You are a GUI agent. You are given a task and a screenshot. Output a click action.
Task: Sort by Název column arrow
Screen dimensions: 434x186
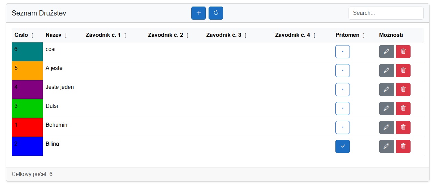(66, 35)
